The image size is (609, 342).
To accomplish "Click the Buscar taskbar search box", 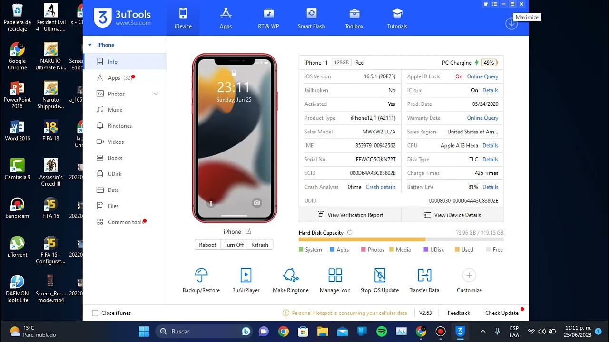I will pos(205,332).
